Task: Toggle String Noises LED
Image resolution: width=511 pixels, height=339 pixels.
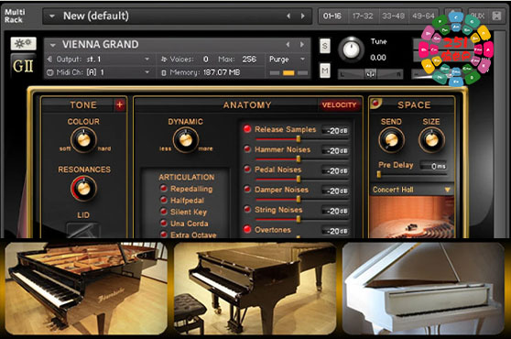Action: click(x=247, y=209)
